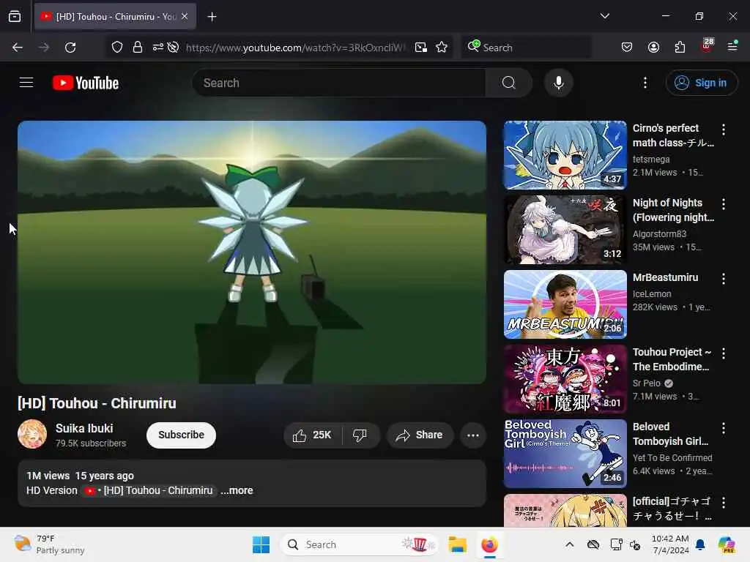
Task: Open the Suika Ibuki channel name link
Action: (84, 428)
